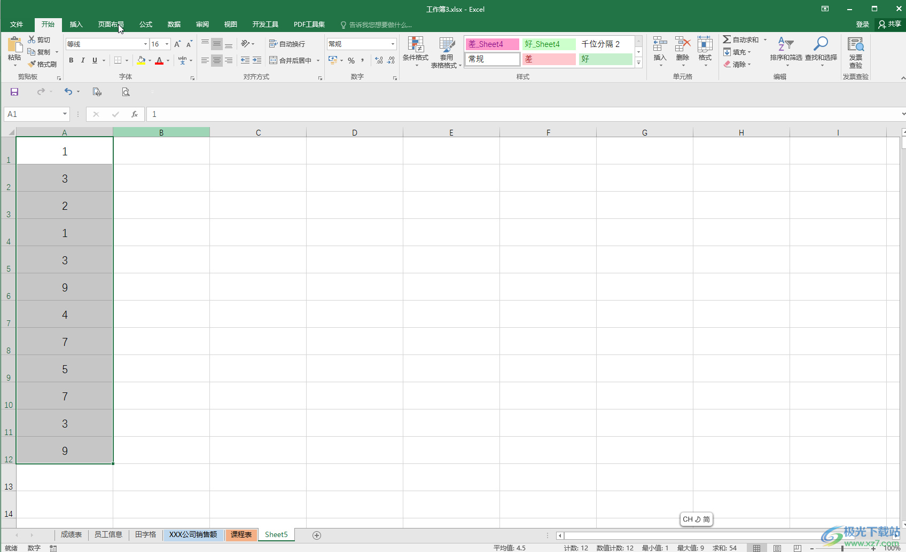Click the Orientation text-angle icon
The width and height of the screenshot is (906, 552).
[x=245, y=44]
